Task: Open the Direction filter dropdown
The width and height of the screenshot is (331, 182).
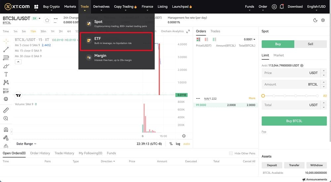Action: (108, 162)
